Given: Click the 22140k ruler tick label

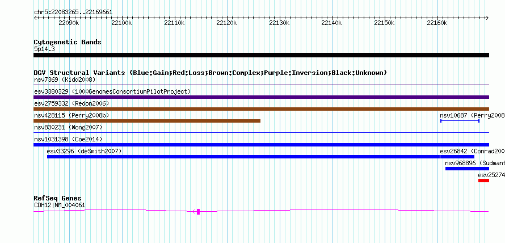Looking at the screenshot, I should coord(331,23).
